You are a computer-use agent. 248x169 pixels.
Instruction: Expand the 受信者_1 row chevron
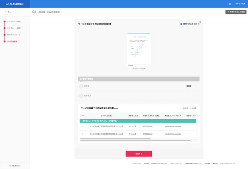point(195,96)
